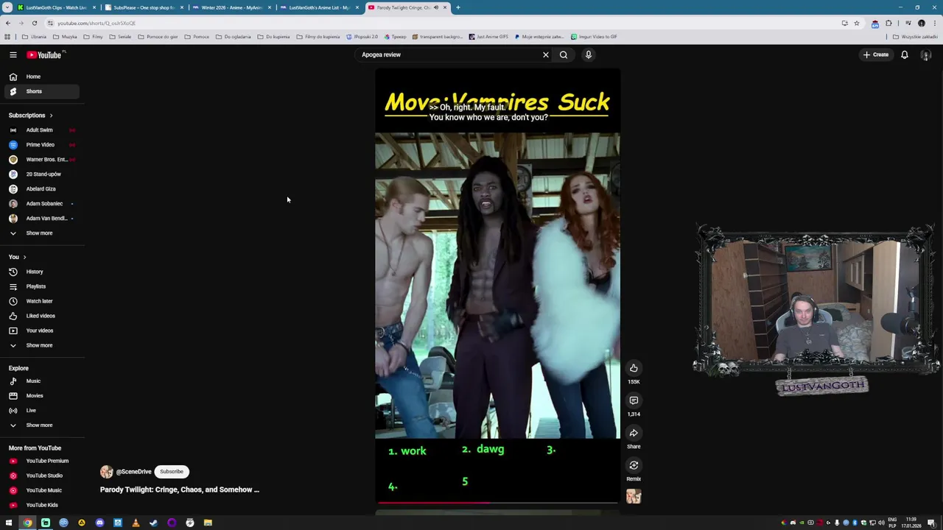The width and height of the screenshot is (943, 530).
Task: Open Live under Explore
Action: pyautogui.click(x=41, y=411)
